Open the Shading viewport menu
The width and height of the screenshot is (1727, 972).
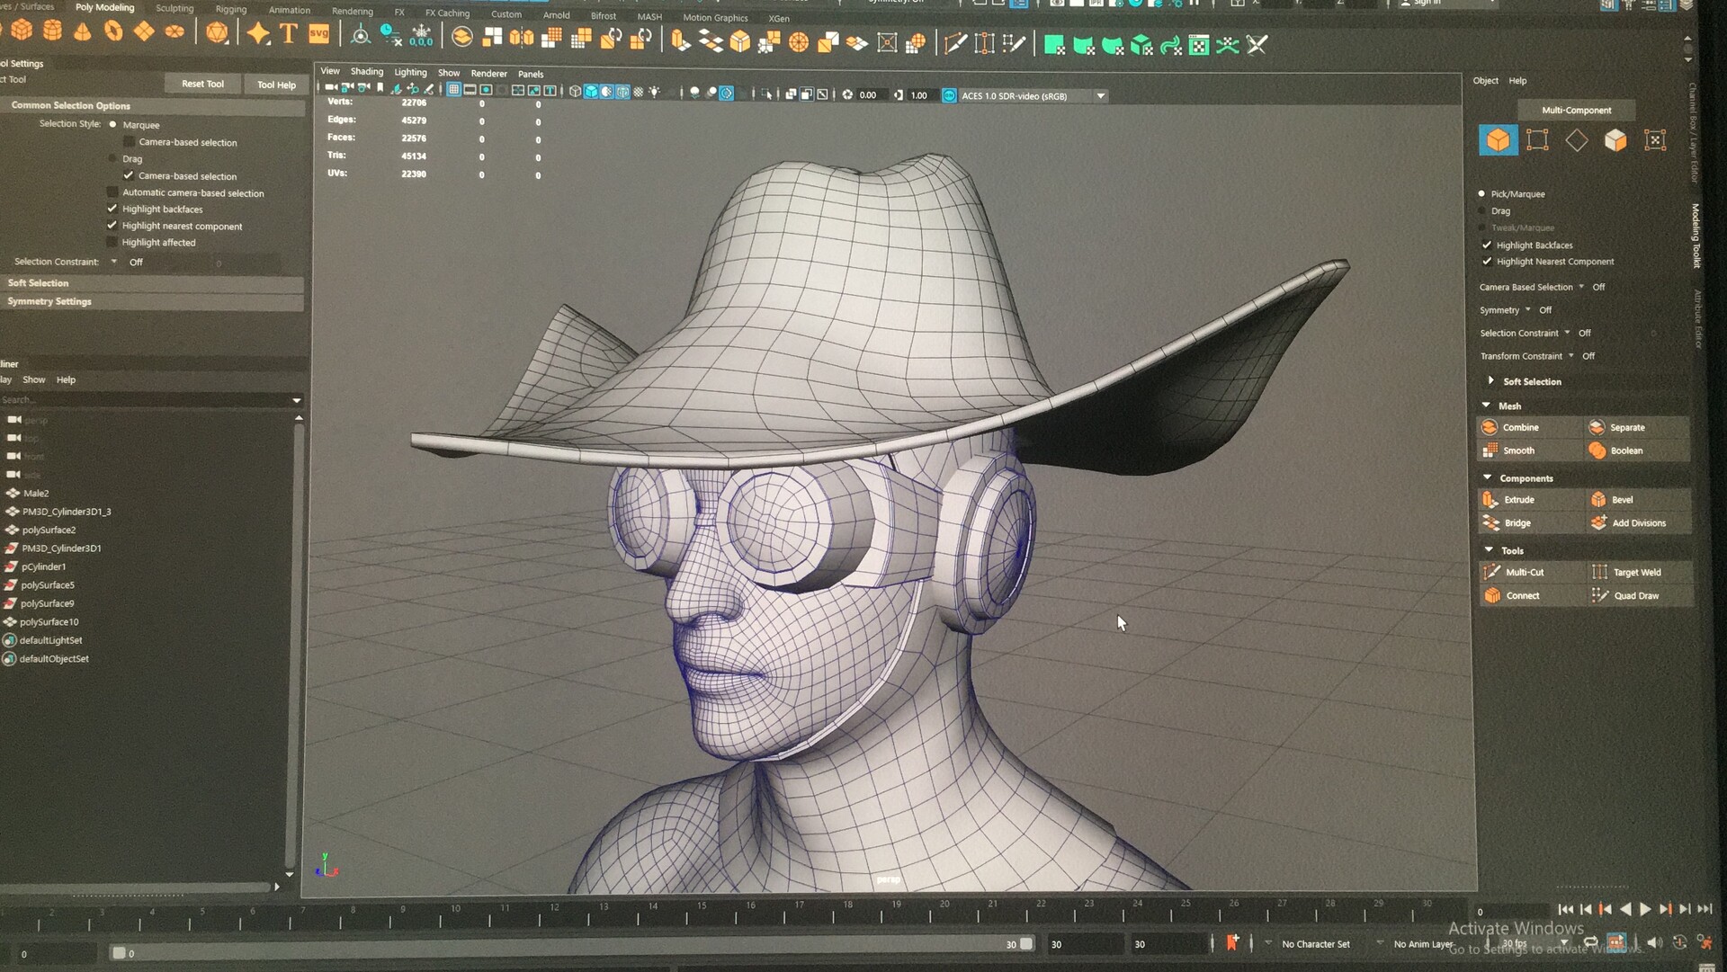367,72
